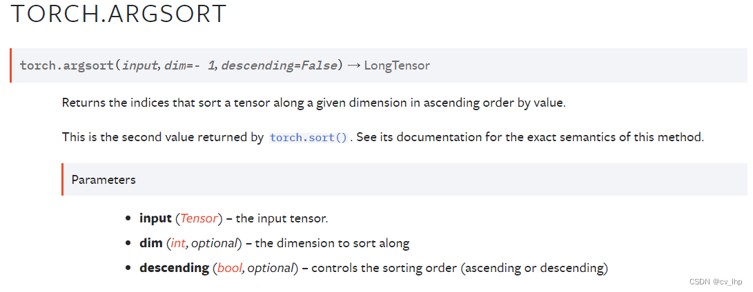Click the red Tensor type link
Screen dimensions: 753x292
199,218
